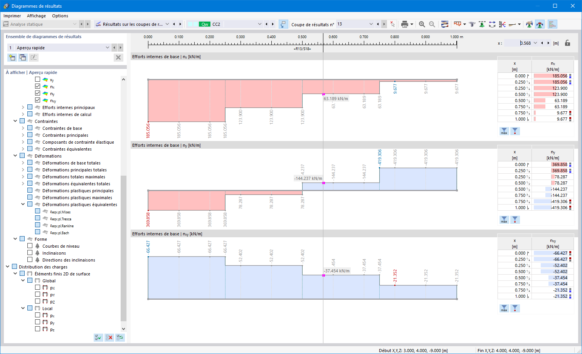Click the magenta point on nx diagram
This screenshot has width=582, height=354.
[323, 94]
